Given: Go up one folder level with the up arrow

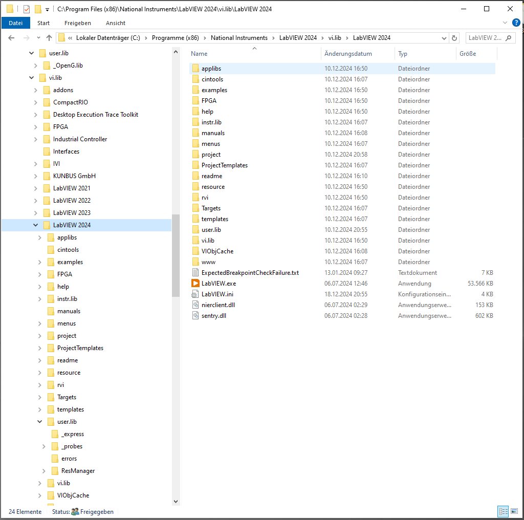Looking at the screenshot, I should [x=49, y=38].
